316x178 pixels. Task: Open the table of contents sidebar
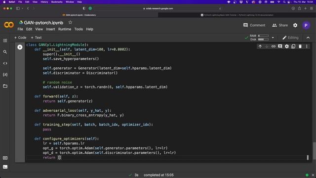(x=5, y=41)
